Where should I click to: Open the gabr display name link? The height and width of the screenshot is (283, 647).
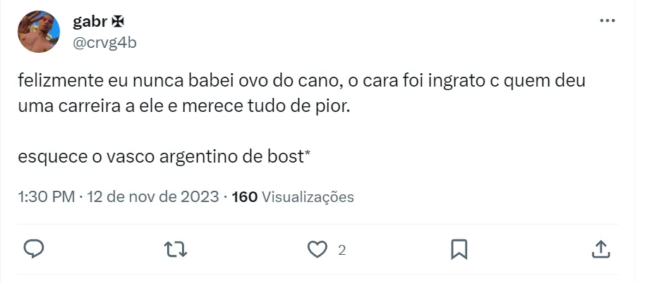coord(88,22)
